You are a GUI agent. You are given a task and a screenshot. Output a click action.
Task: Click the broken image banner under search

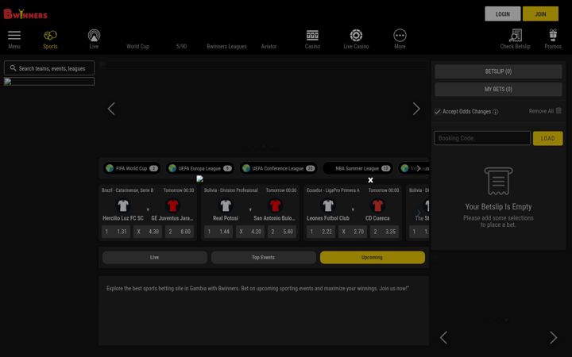[49, 81]
